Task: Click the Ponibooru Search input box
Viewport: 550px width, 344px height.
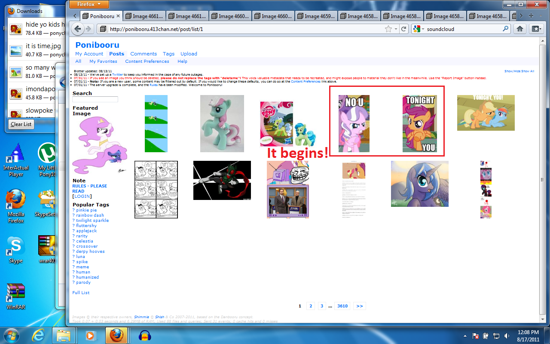Action: click(x=95, y=99)
